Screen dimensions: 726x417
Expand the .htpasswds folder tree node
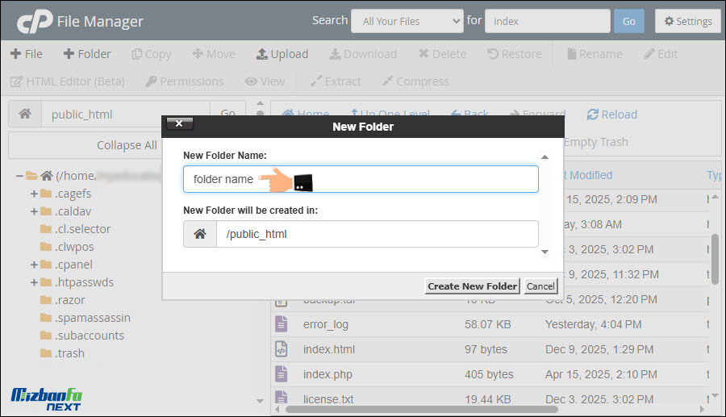tap(34, 282)
